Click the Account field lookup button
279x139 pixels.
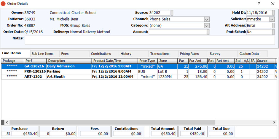pyautogui.click(x=208, y=32)
